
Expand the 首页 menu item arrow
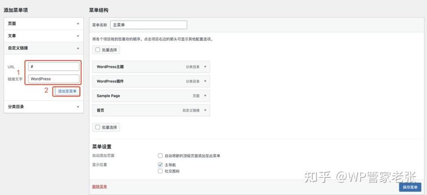pyautogui.click(x=205, y=110)
